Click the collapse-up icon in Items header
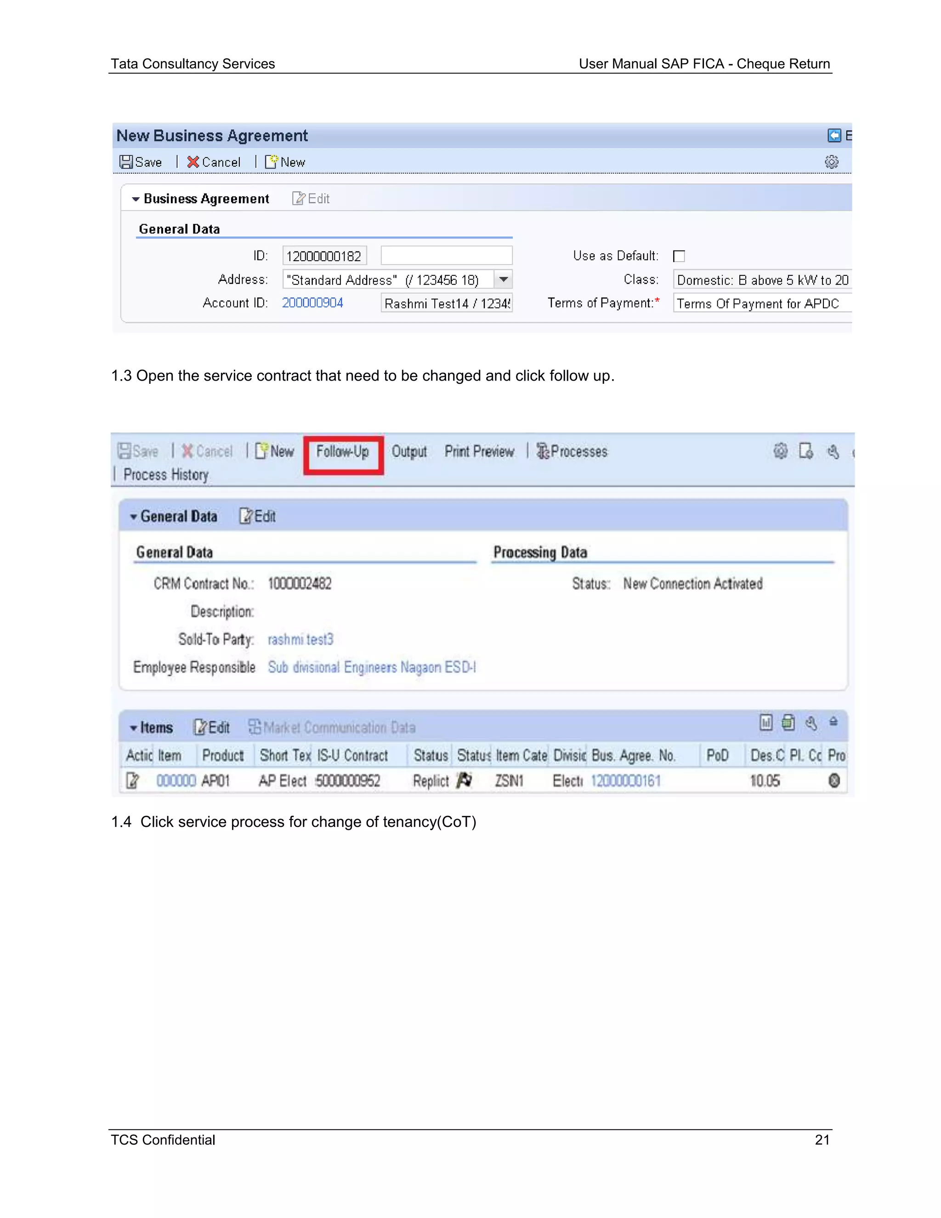This screenshot has height=1218, width=941. coord(833,722)
